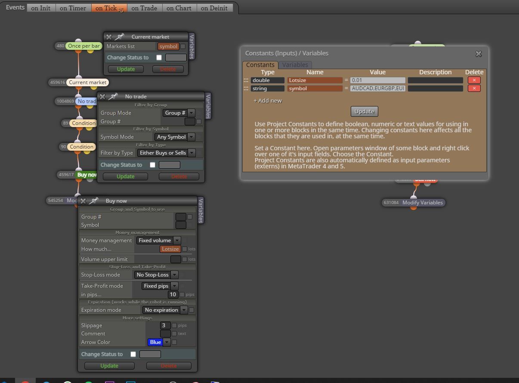519x383 pixels.
Task: Enable Change Status checkbox in Buy now panel
Action: coord(133,354)
